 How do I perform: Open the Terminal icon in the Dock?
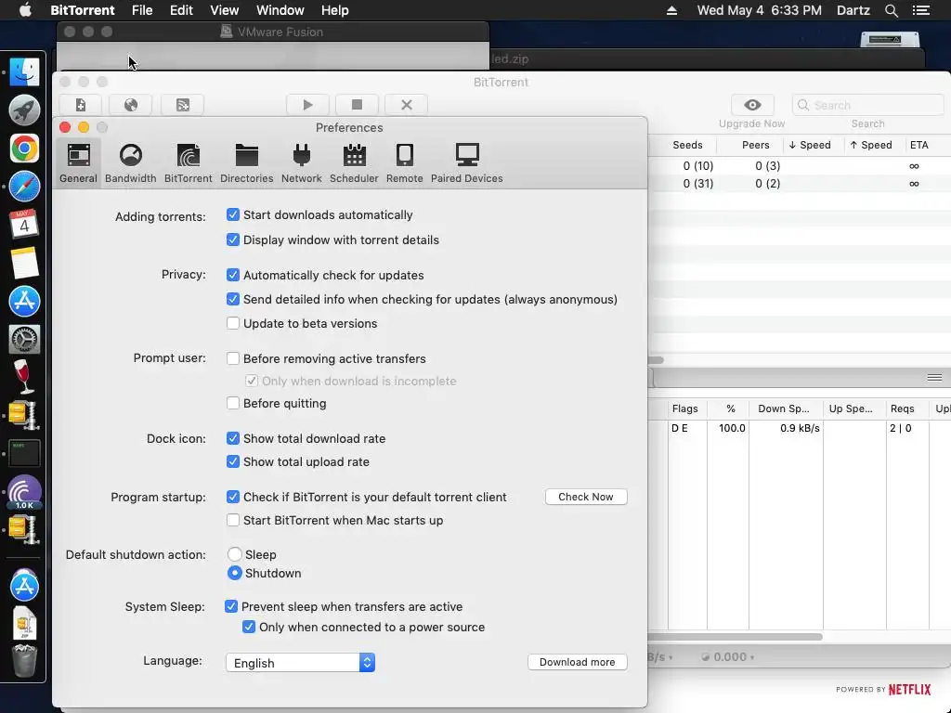(x=24, y=453)
